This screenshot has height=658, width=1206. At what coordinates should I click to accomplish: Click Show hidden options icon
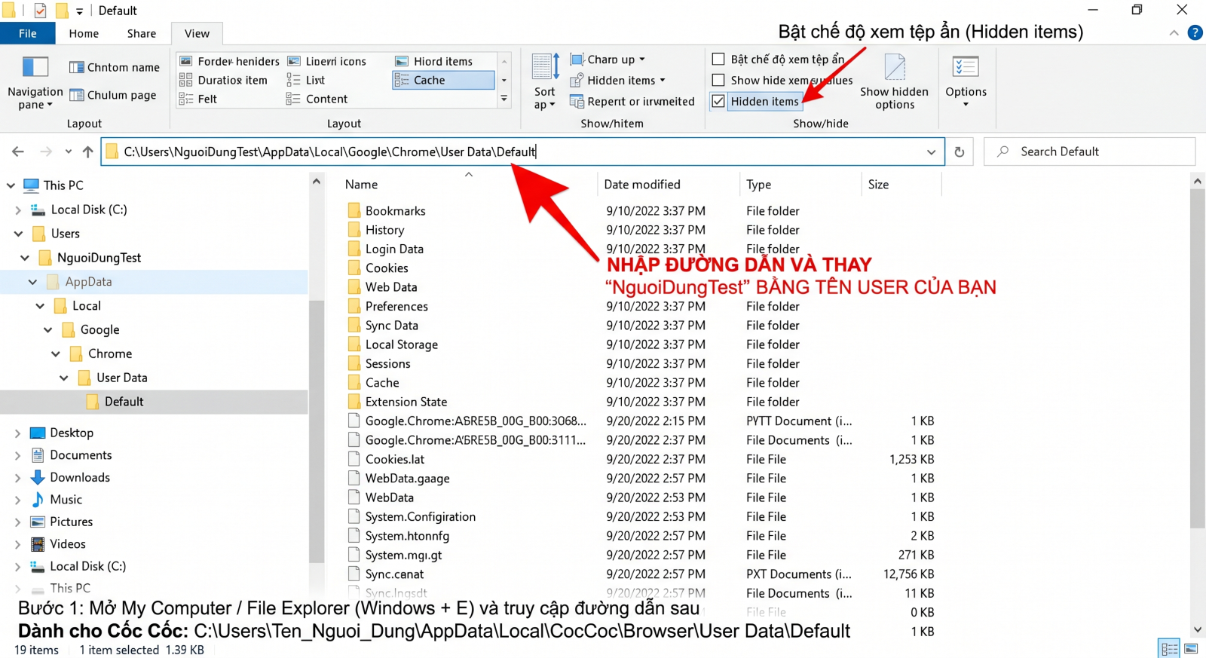click(x=894, y=82)
